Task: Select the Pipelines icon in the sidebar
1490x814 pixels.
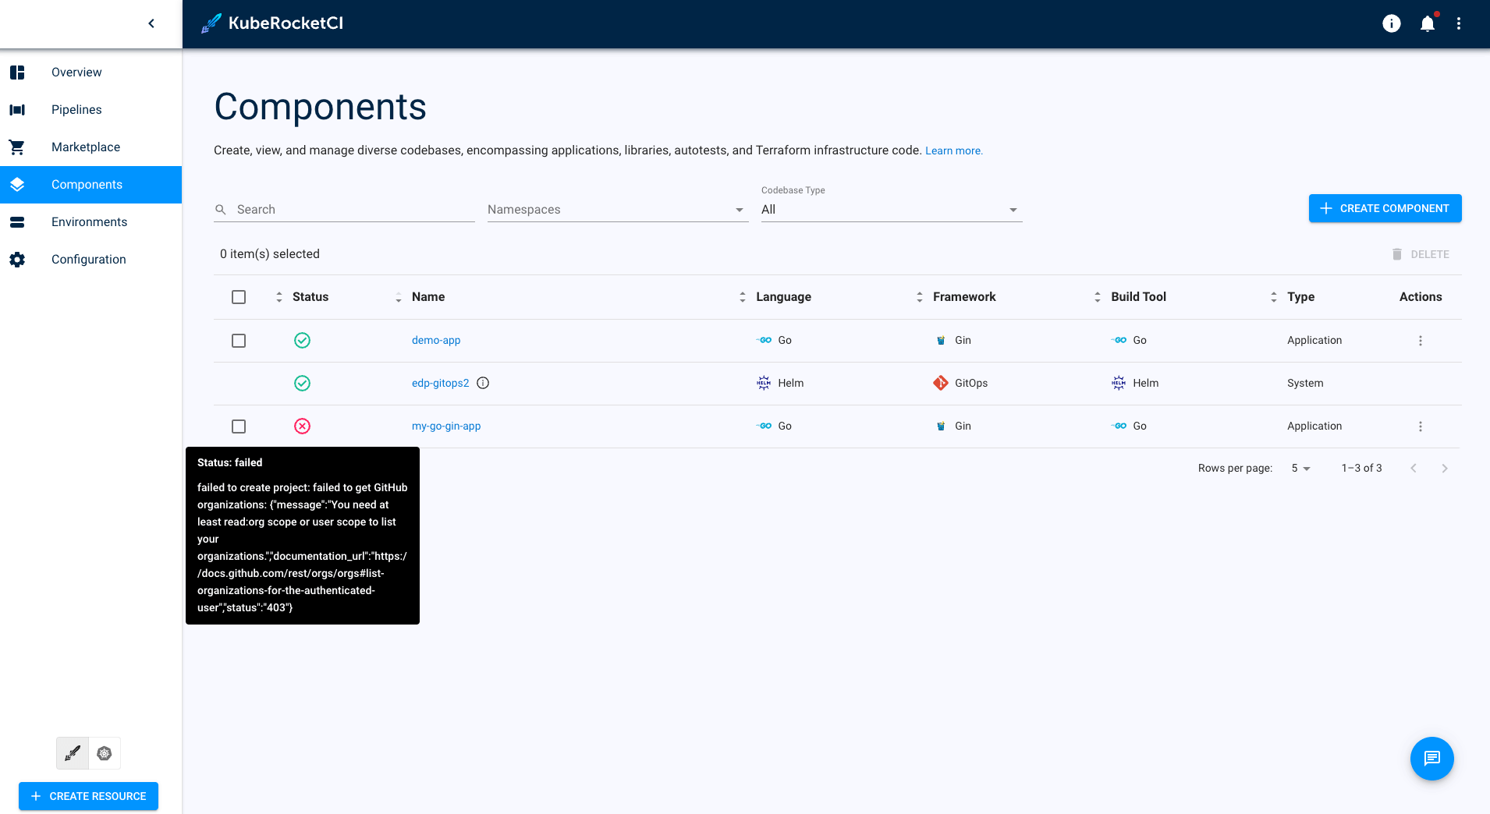Action: tap(17, 109)
